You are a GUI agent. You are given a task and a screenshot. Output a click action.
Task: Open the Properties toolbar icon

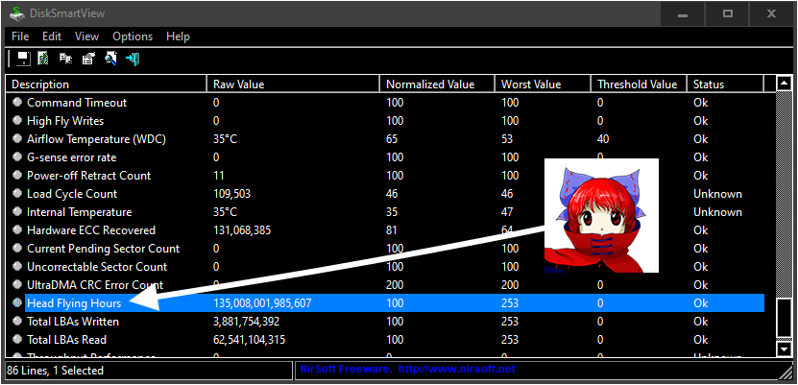(88, 60)
